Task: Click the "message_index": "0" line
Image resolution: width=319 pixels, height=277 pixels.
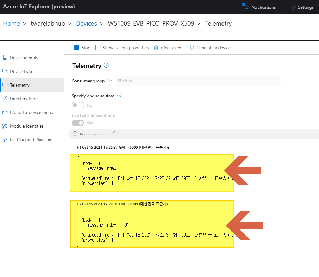Action: click(107, 225)
